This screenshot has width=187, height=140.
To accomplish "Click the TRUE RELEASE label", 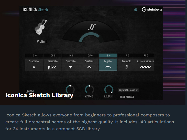I will (x=127, y=97).
